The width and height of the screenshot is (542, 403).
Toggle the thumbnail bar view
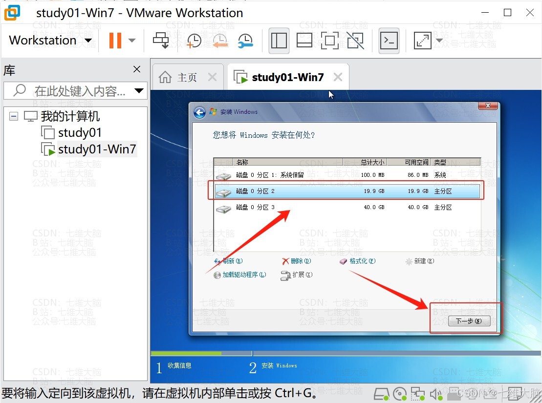(x=304, y=41)
